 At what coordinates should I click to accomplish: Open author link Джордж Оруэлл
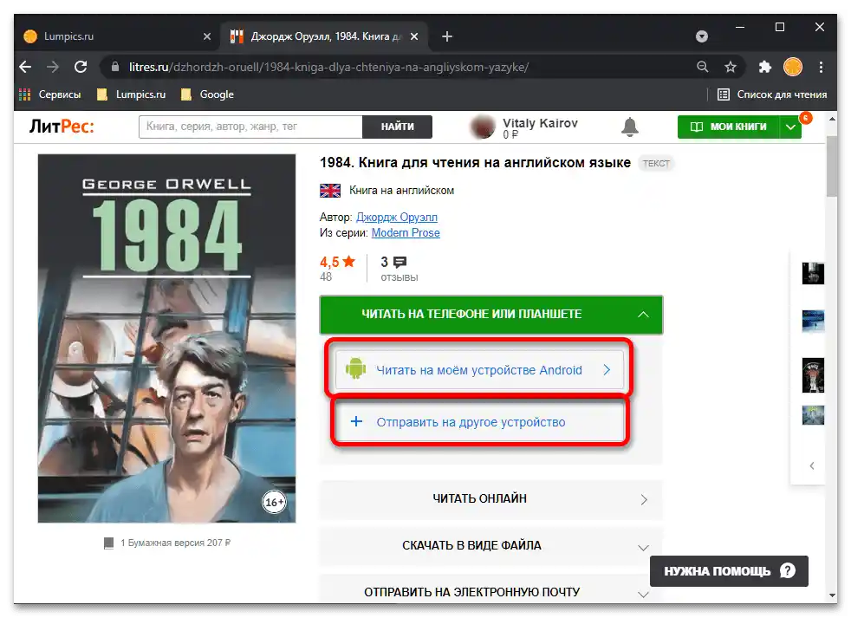[x=397, y=218]
